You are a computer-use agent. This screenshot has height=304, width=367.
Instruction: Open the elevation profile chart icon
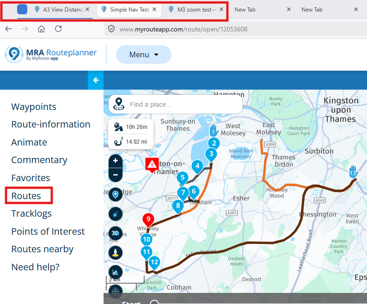(115, 272)
